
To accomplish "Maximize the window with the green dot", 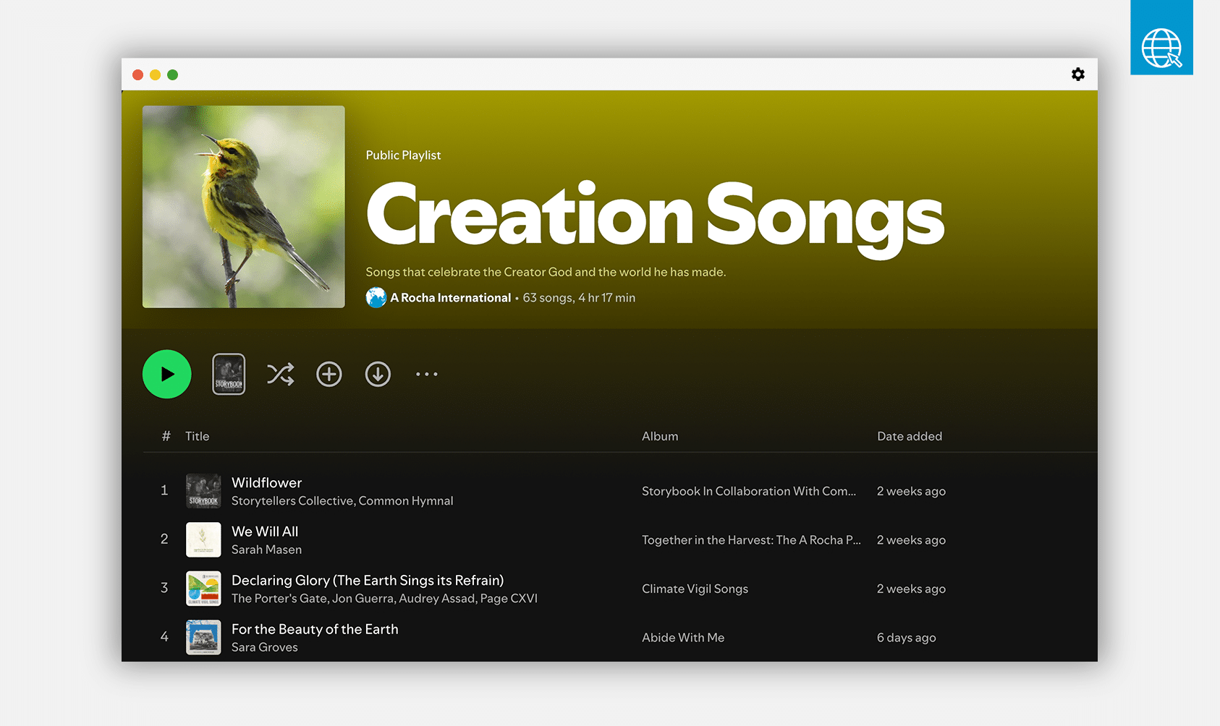I will (172, 74).
